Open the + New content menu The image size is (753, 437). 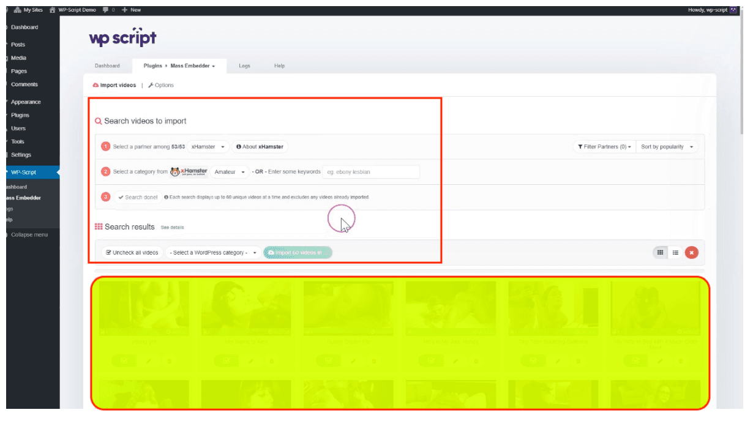pos(132,10)
